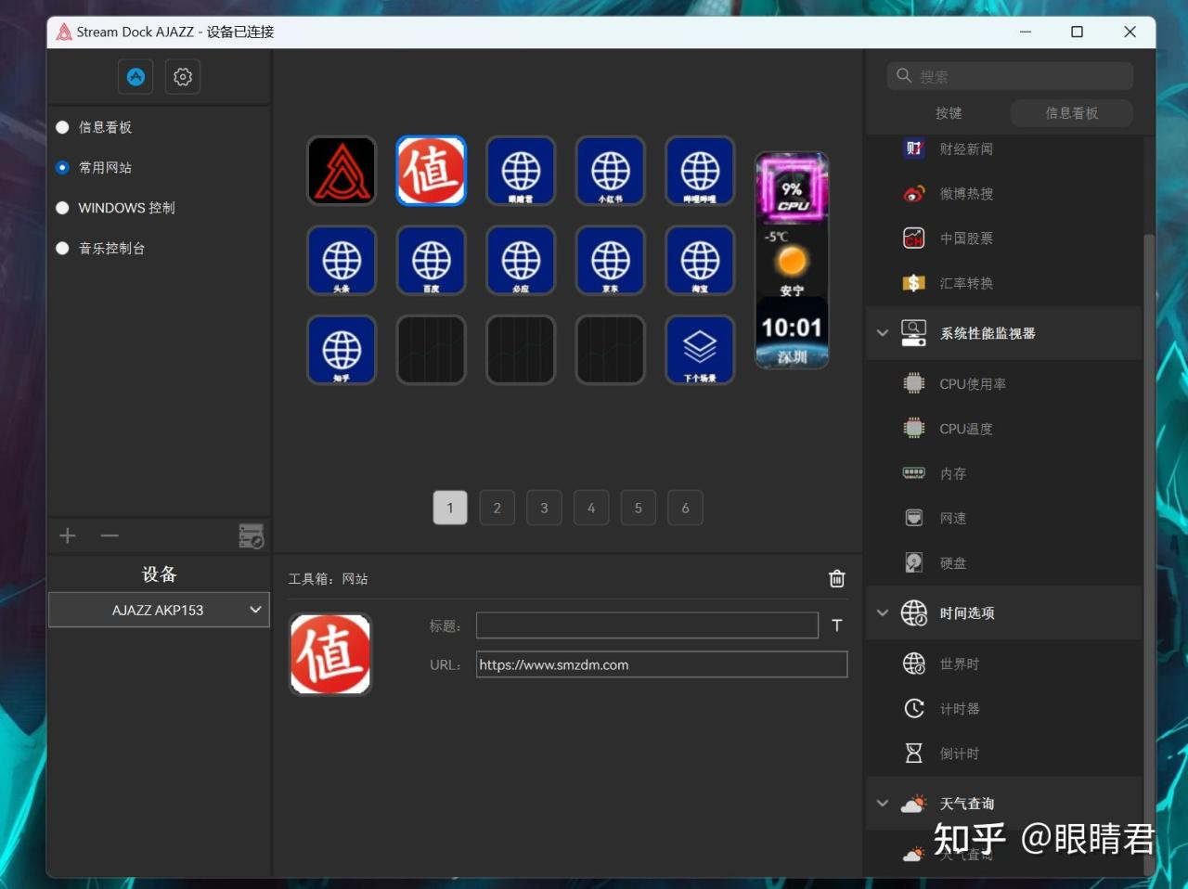This screenshot has width=1188, height=889.
Task: Choose the 汇率转换 plugin
Action: (966, 283)
